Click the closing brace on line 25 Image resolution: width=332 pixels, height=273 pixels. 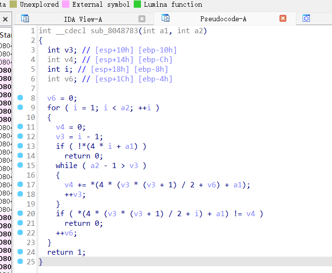click(40, 262)
